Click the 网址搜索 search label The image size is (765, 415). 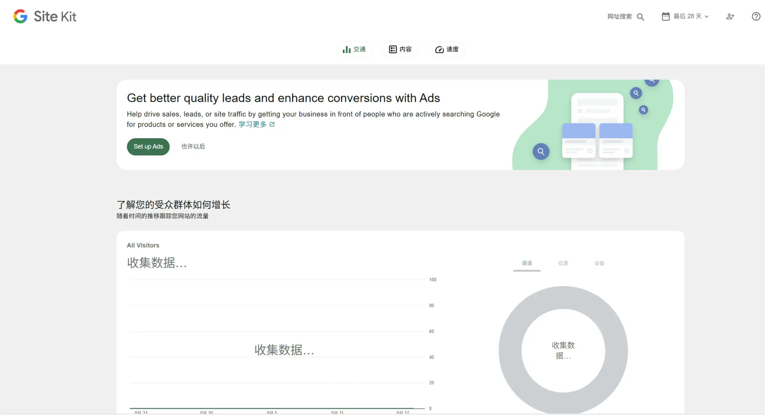tap(620, 16)
